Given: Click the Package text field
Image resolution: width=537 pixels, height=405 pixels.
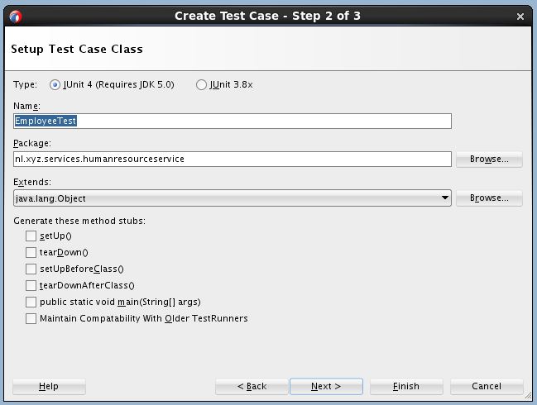Looking at the screenshot, I should click(x=233, y=159).
